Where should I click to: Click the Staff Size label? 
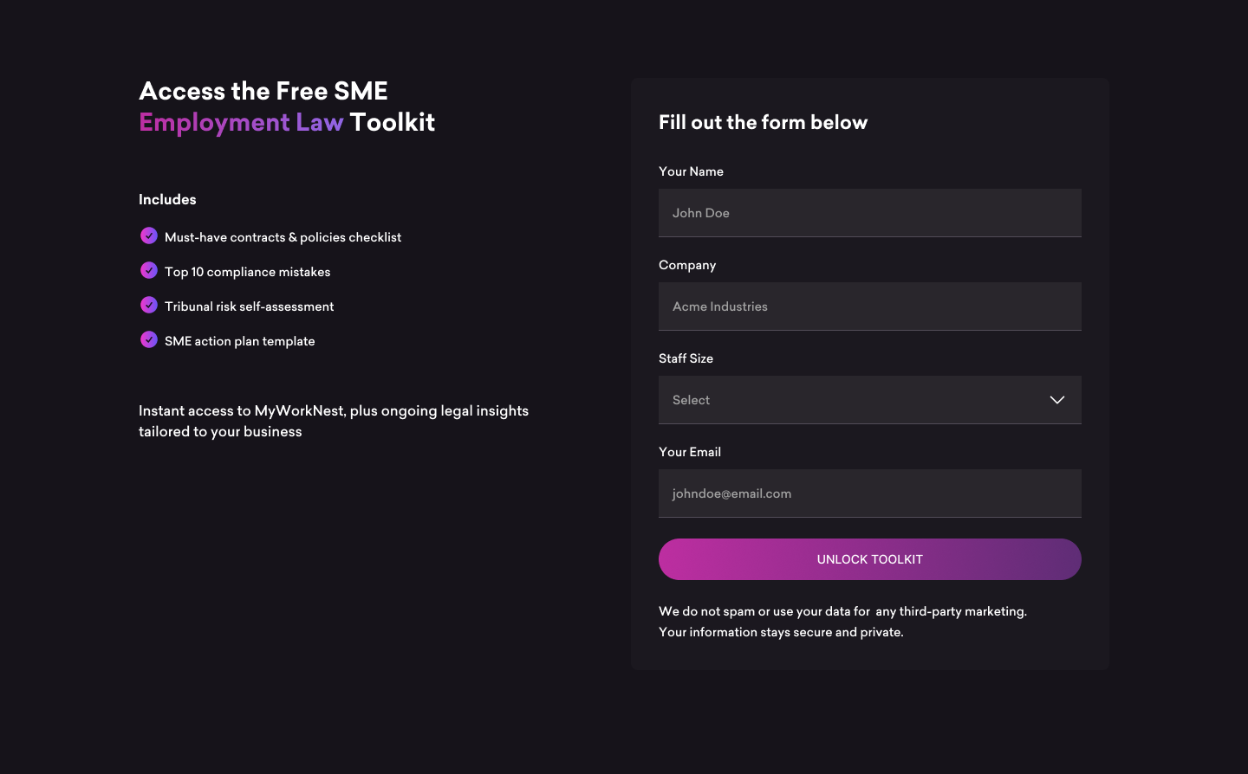coord(686,358)
